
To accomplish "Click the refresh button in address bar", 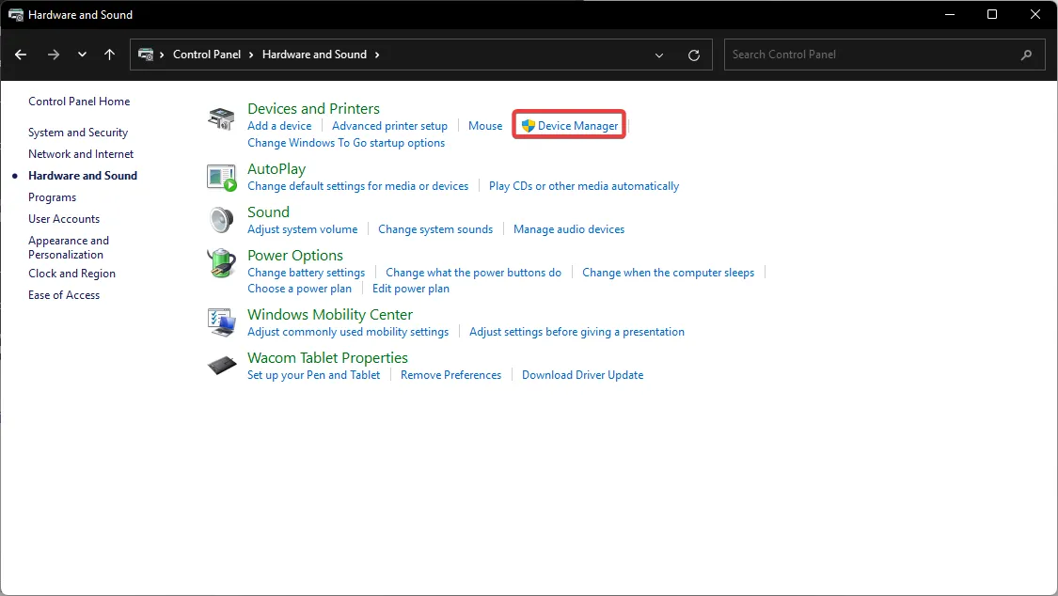I will (694, 55).
